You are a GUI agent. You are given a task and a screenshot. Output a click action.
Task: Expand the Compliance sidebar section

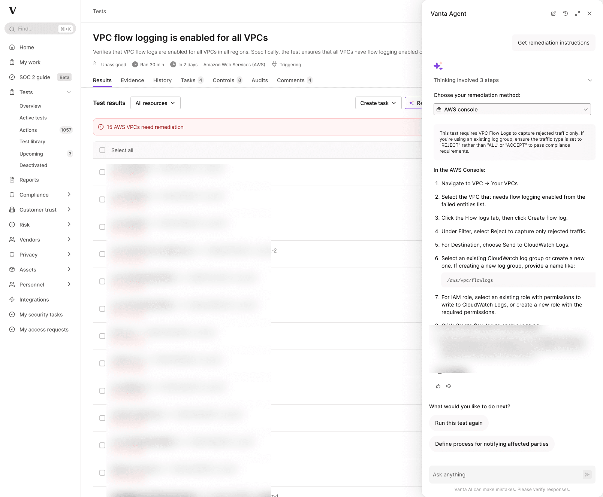pos(69,195)
